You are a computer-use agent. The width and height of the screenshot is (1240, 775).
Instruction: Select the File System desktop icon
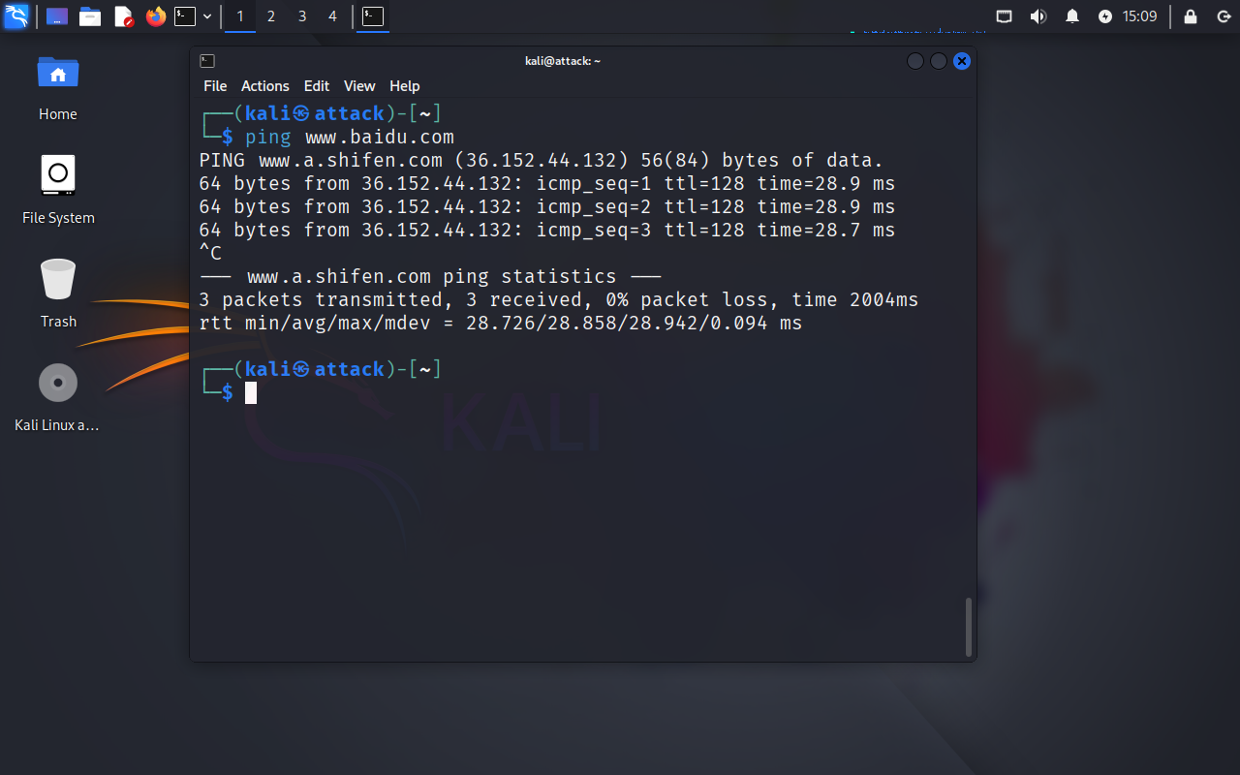(x=58, y=190)
